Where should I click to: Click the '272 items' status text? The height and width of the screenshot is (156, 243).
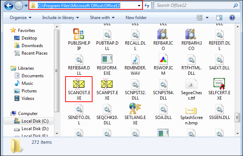pos(42,142)
